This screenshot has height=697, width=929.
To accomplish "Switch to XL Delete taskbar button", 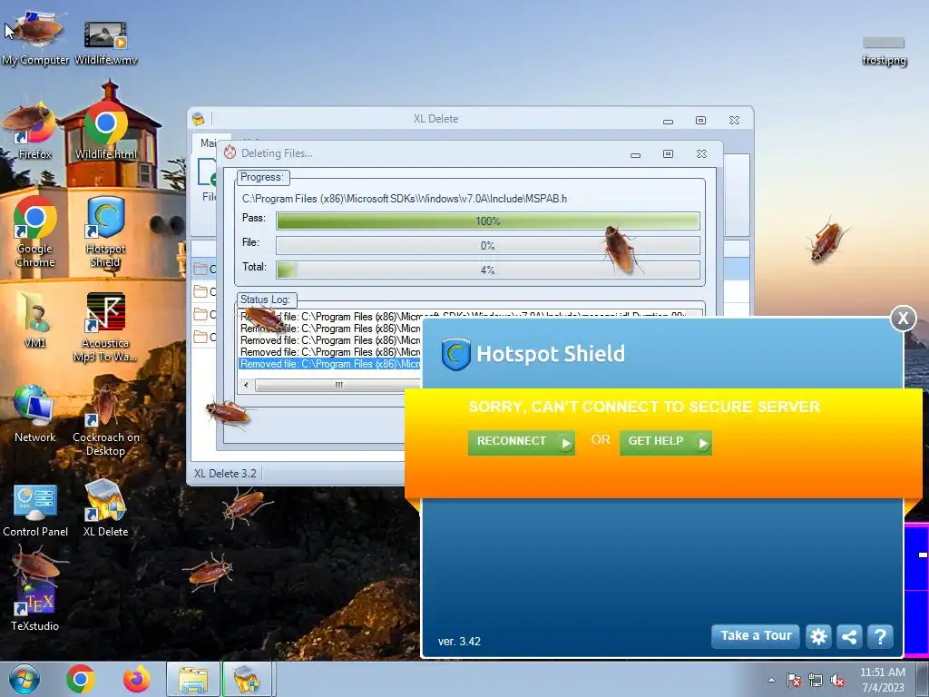I will [x=248, y=679].
